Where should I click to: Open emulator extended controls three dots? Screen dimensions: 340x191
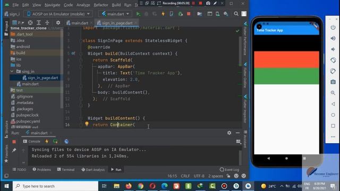[333, 137]
